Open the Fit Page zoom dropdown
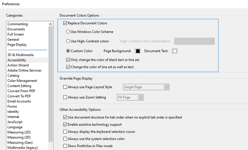 tap(130, 97)
